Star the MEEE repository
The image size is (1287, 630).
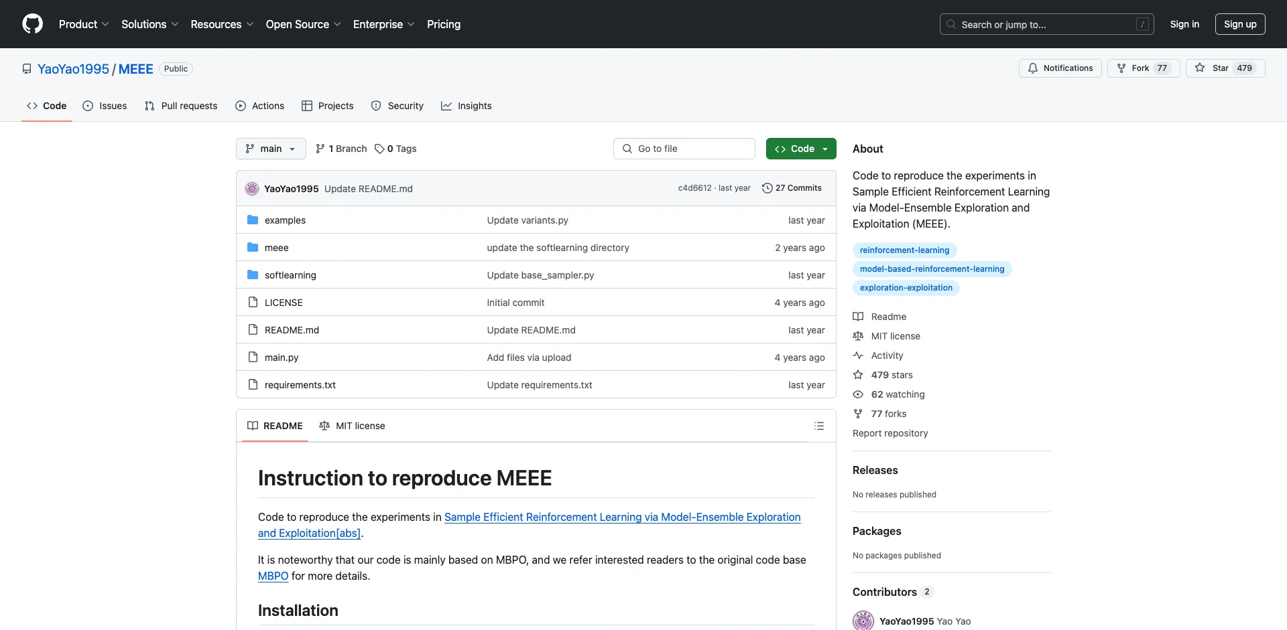[1225, 68]
